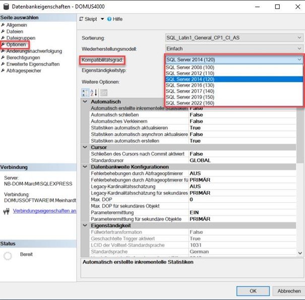Sort properties alphabetically icon
Image resolution: width=305 pixels, height=300 pixels.
[94, 93]
